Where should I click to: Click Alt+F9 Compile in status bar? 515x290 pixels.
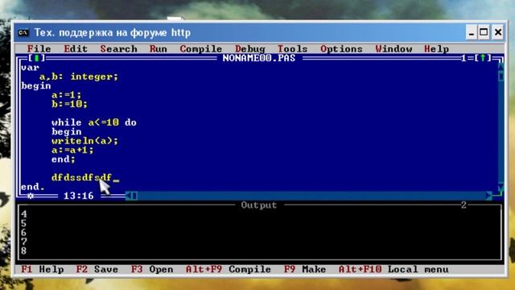229,269
